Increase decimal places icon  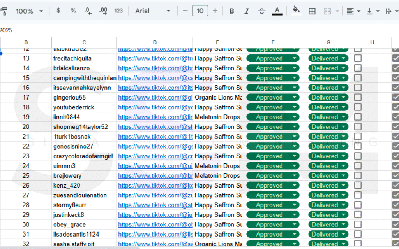[103, 11]
